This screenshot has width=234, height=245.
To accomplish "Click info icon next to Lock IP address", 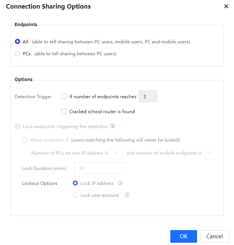I will [120, 183].
